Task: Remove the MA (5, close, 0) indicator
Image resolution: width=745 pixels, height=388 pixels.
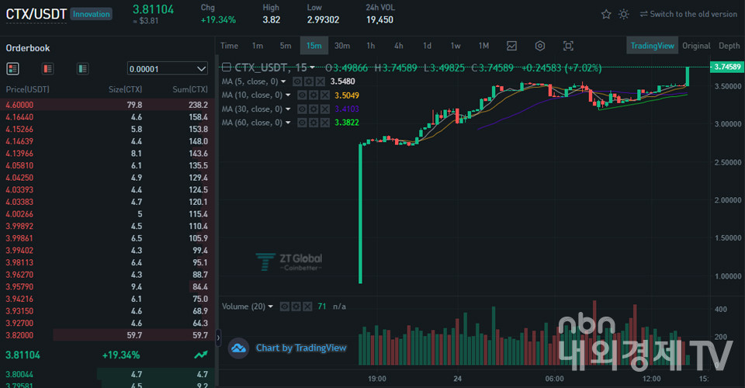Action: (321, 81)
